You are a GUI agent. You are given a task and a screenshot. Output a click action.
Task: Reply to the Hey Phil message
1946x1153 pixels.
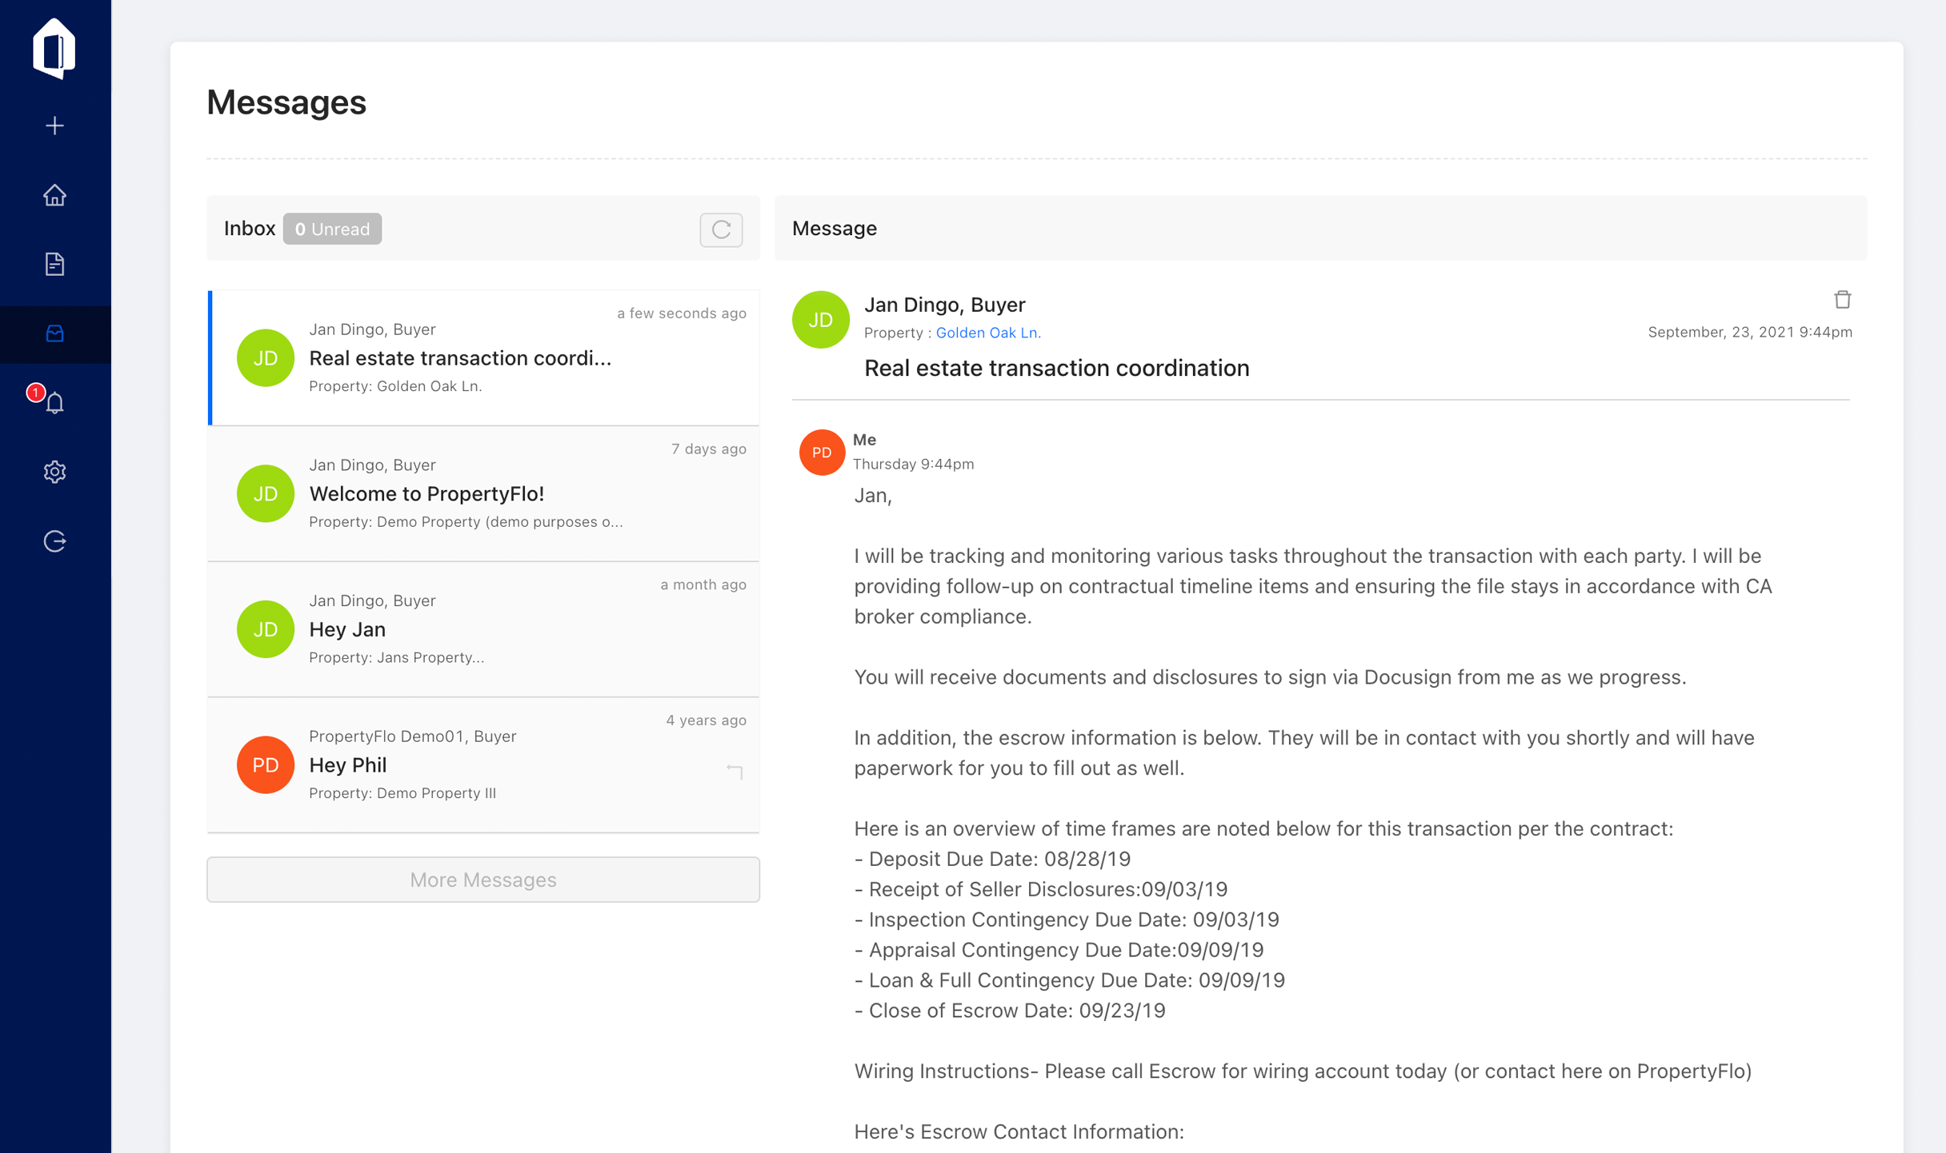coord(734,770)
